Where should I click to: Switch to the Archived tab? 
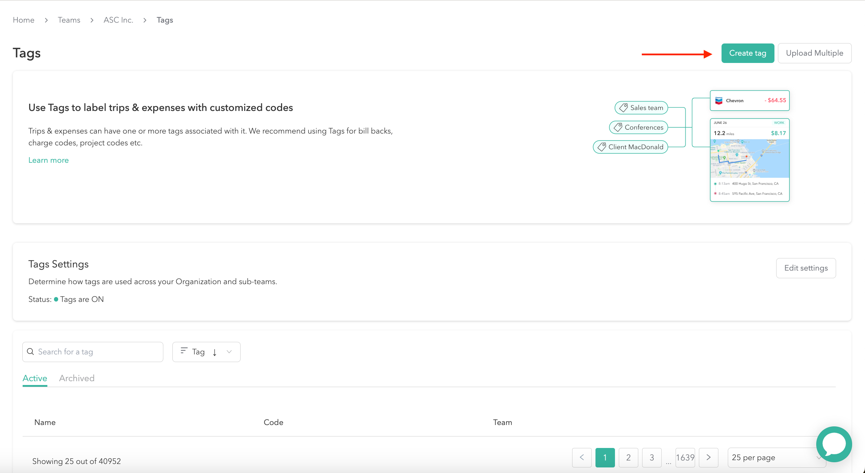tap(77, 378)
